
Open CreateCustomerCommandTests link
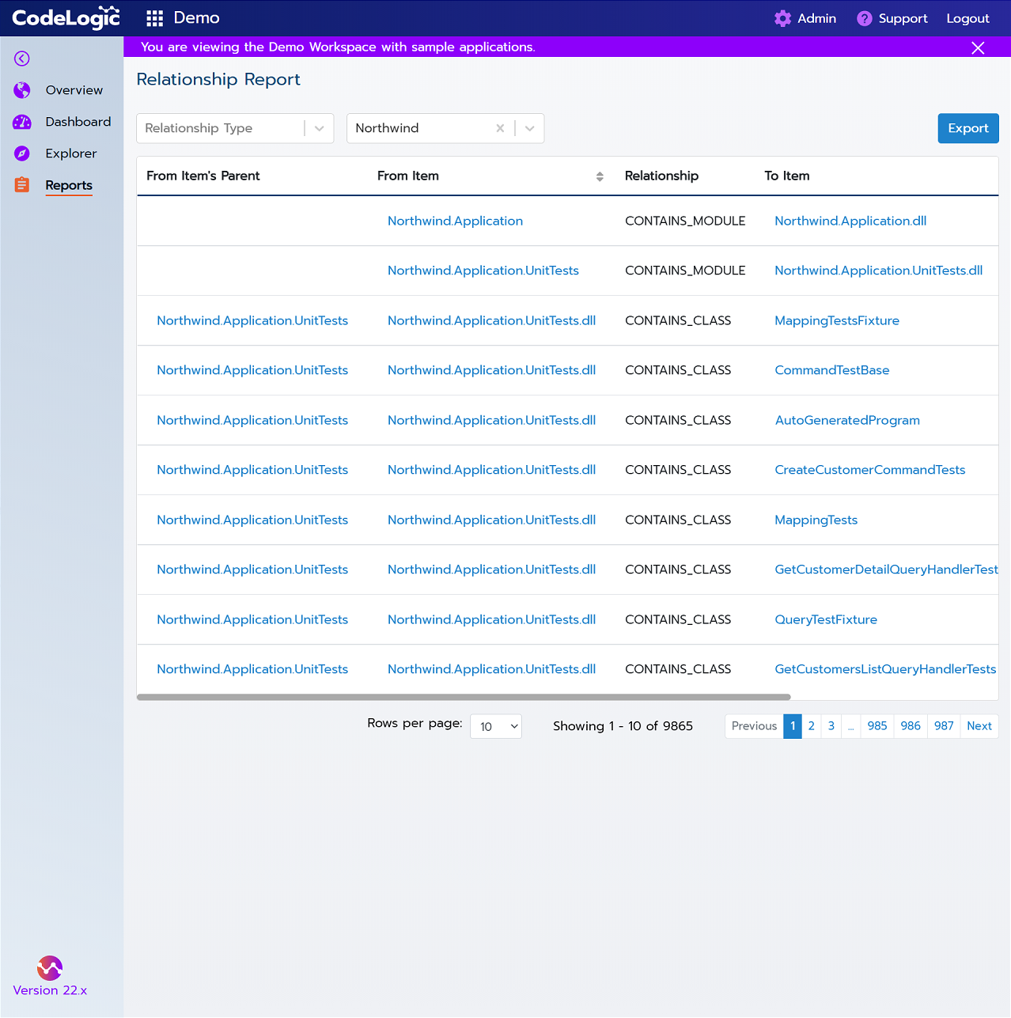(x=870, y=470)
